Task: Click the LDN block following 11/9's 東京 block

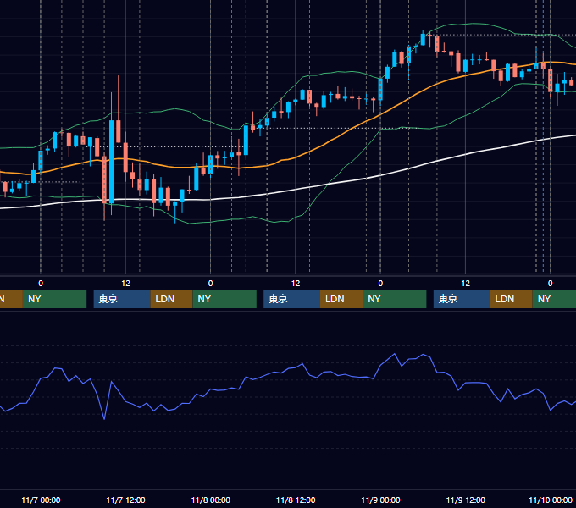Action: tap(512, 299)
